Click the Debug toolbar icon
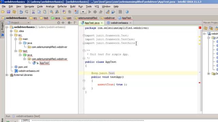The height and width of the screenshot is (122, 218). point(95,12)
